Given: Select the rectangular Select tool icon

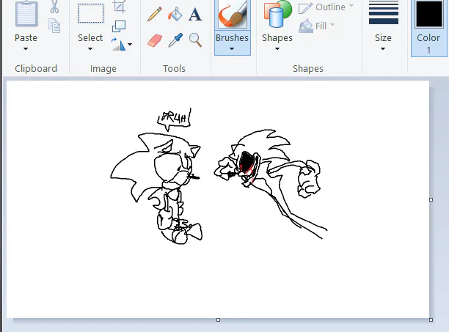Looking at the screenshot, I should [90, 13].
